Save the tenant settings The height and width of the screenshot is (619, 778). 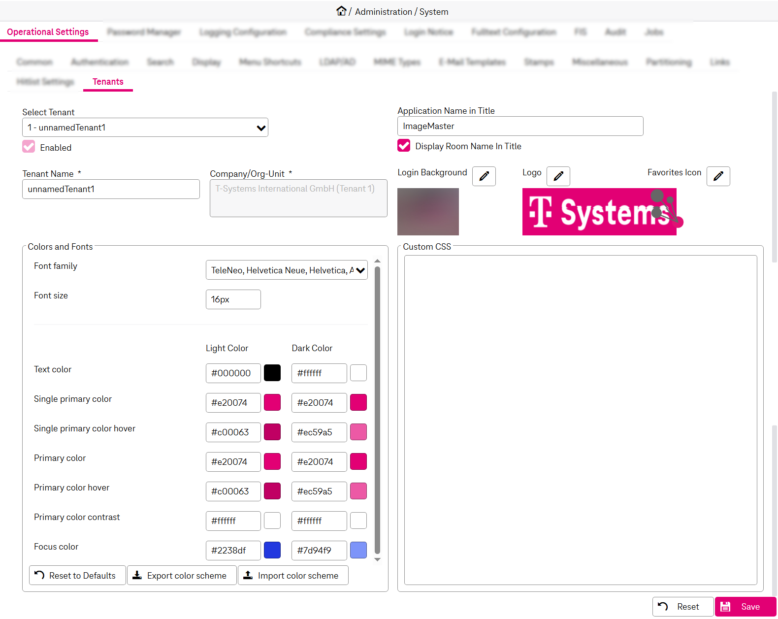745,607
